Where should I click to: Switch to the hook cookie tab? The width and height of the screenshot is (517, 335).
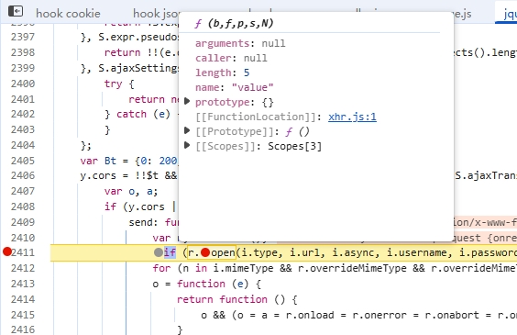(68, 14)
